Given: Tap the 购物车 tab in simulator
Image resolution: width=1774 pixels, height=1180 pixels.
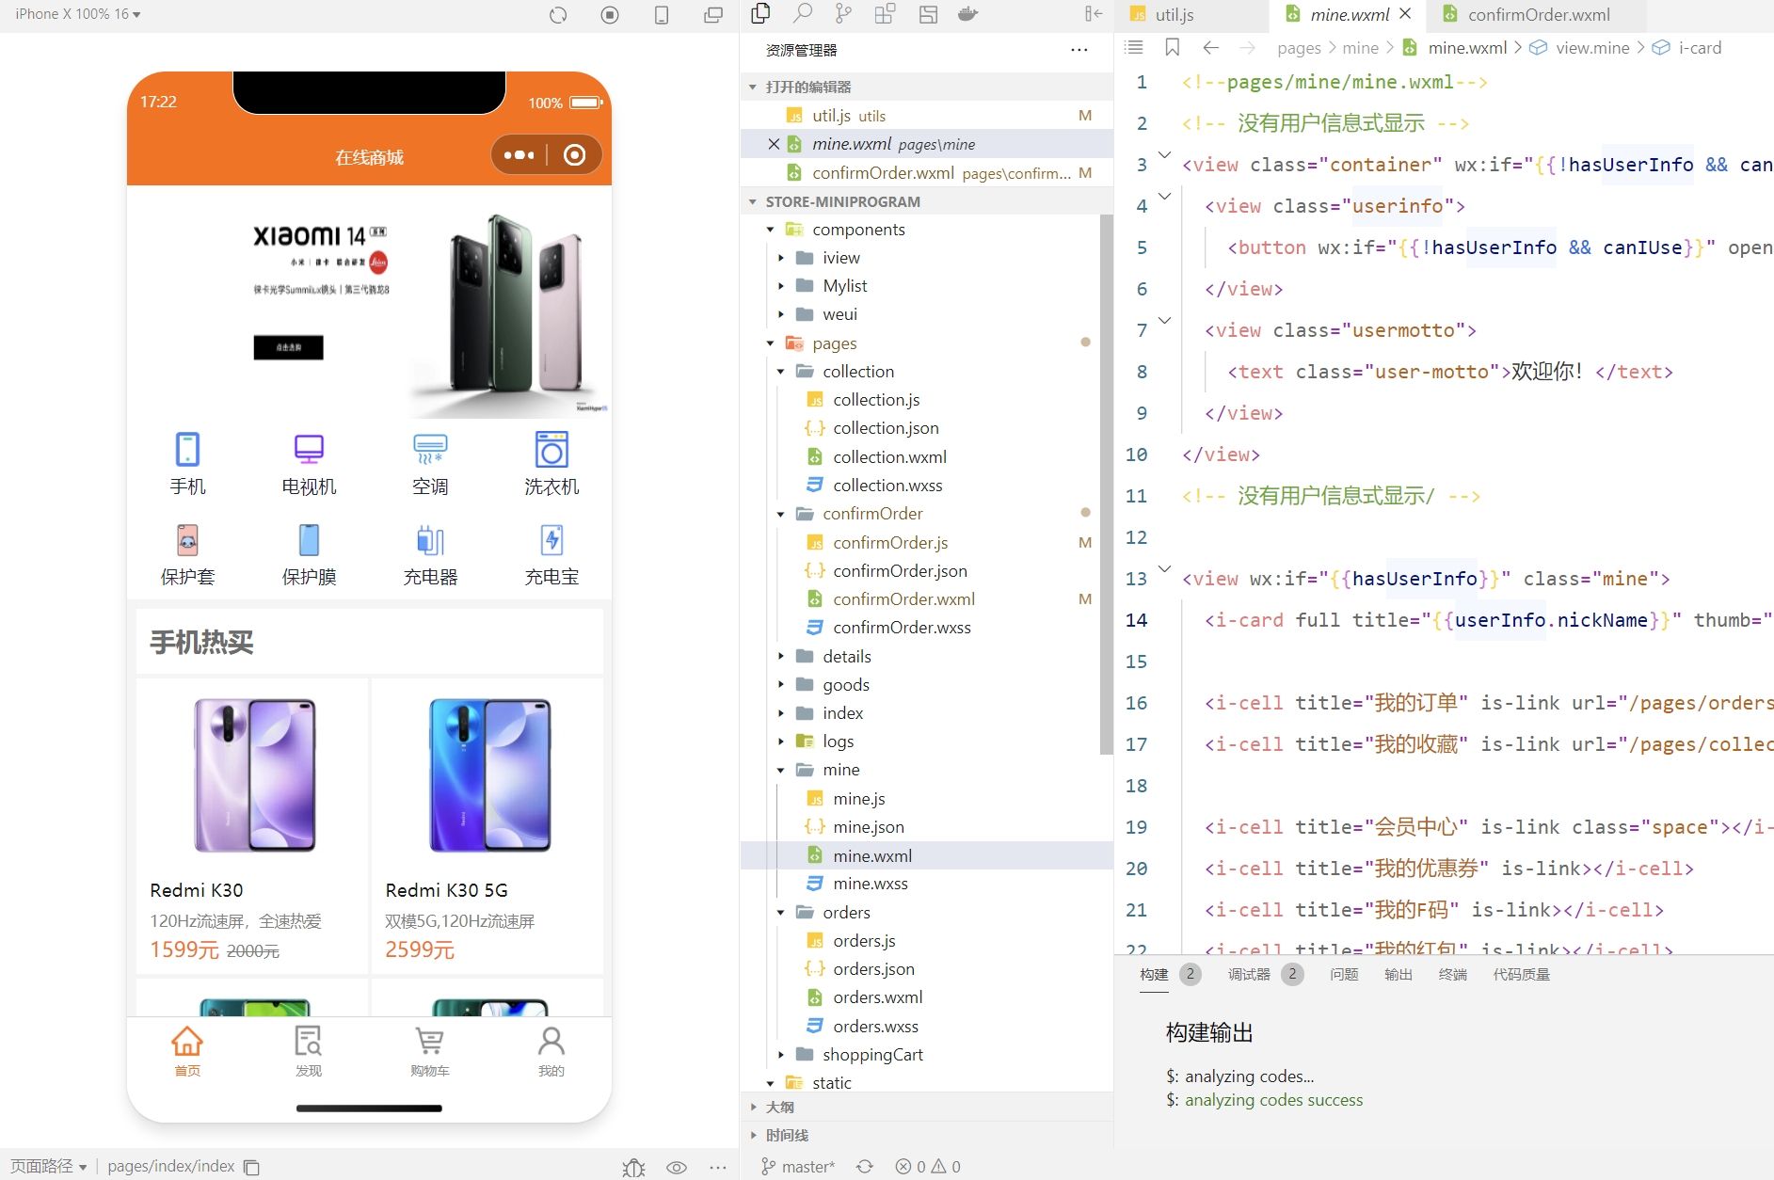Looking at the screenshot, I should (x=430, y=1051).
